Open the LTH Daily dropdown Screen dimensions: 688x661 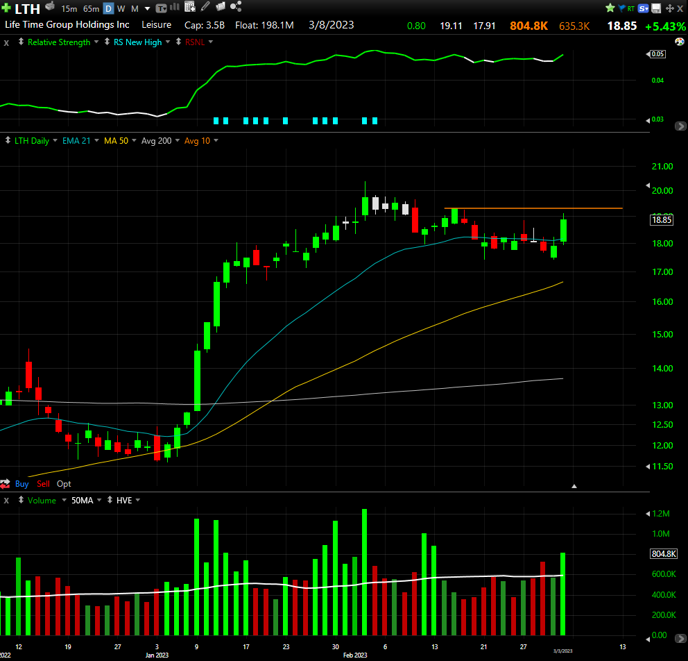pos(55,140)
